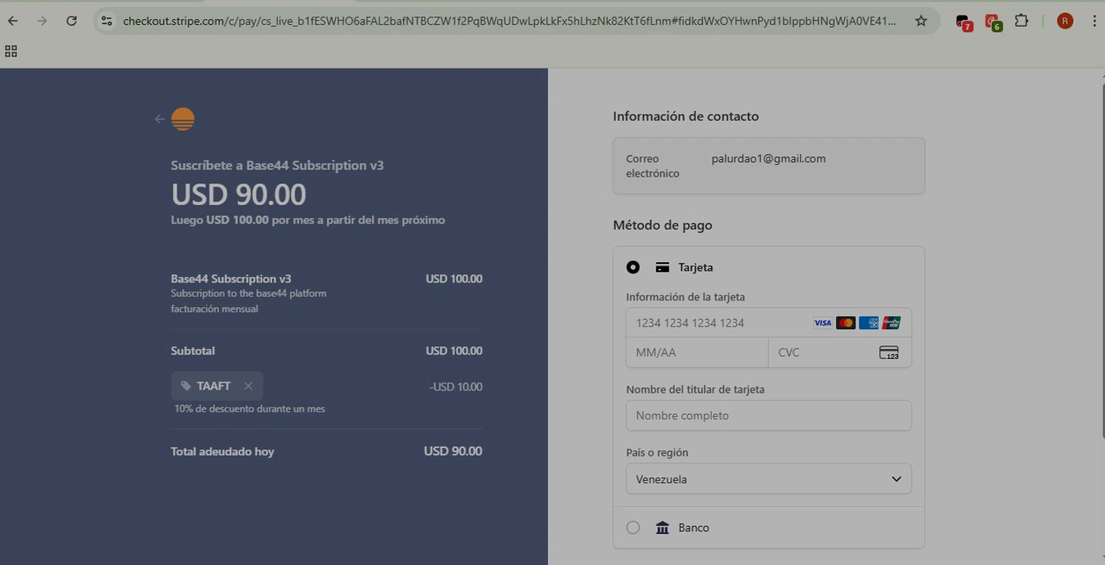Open extension with green 6 badge
Viewport: 1105px width, 565px height.
(993, 22)
